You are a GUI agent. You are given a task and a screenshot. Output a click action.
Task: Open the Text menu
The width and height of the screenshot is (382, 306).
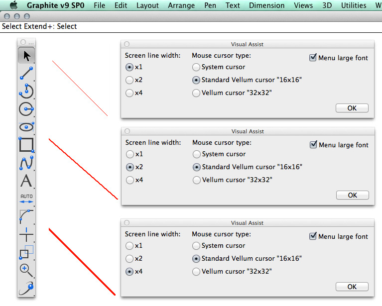click(x=233, y=5)
